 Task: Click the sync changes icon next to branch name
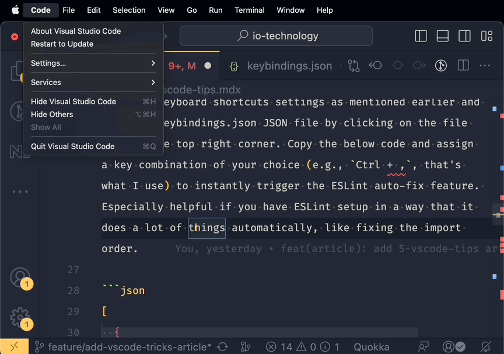pyautogui.click(x=222, y=346)
